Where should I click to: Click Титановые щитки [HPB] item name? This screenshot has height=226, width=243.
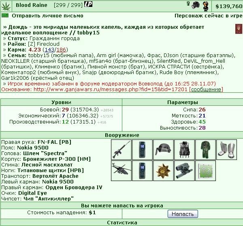click(x=51, y=171)
